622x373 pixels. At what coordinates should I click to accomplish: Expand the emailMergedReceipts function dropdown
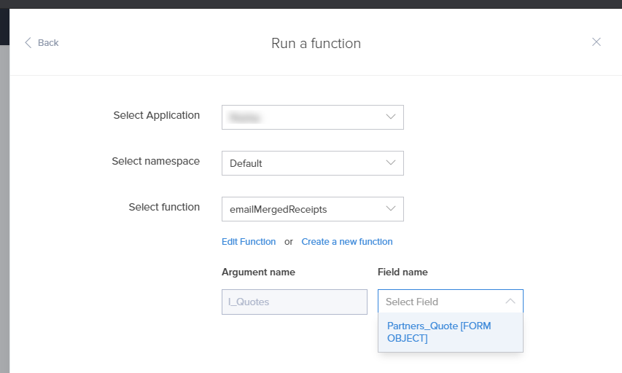312,209
